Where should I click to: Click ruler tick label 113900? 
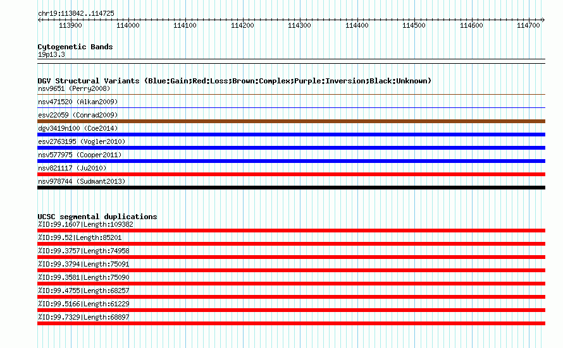[70, 25]
